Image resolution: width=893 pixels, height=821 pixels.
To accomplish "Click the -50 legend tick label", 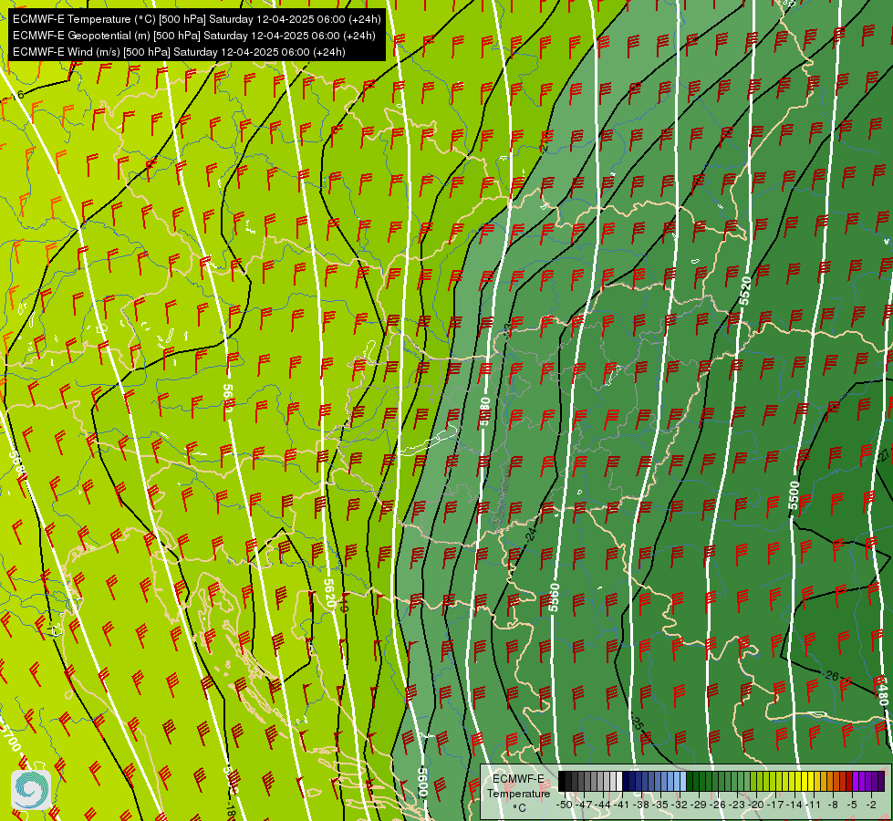I will tap(563, 805).
